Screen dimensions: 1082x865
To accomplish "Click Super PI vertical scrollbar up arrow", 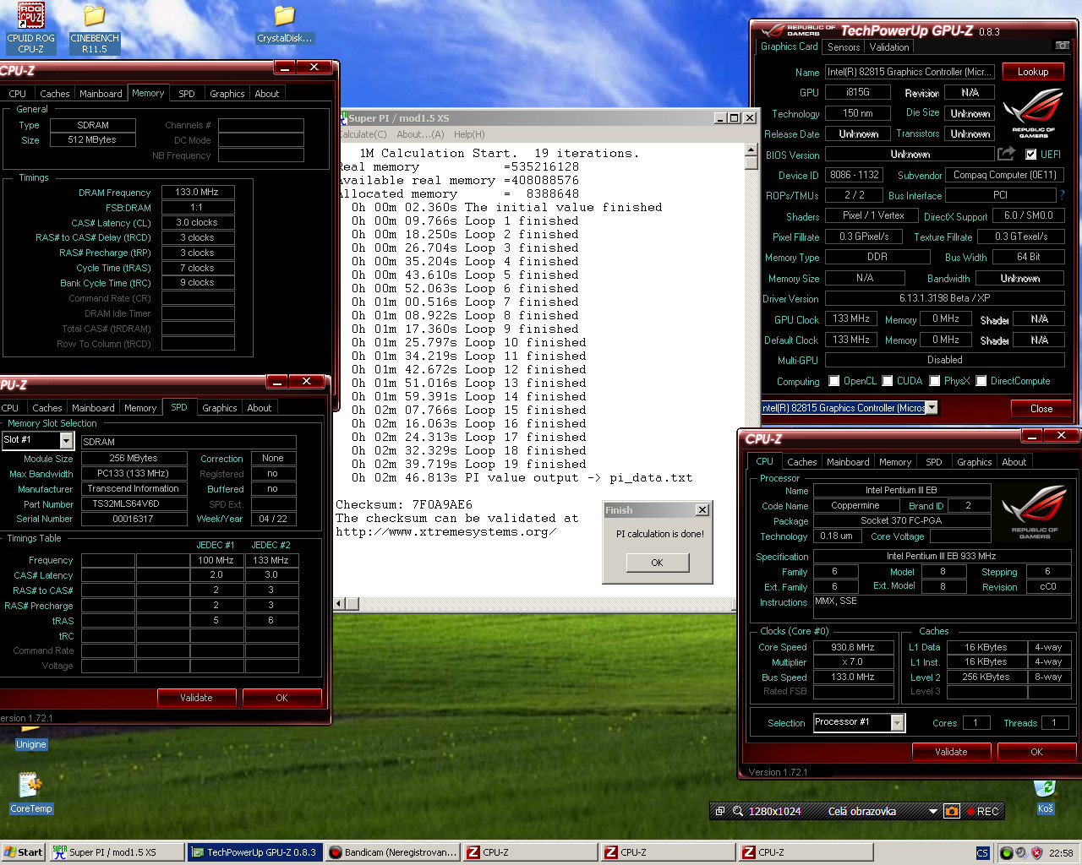I will click(x=751, y=150).
